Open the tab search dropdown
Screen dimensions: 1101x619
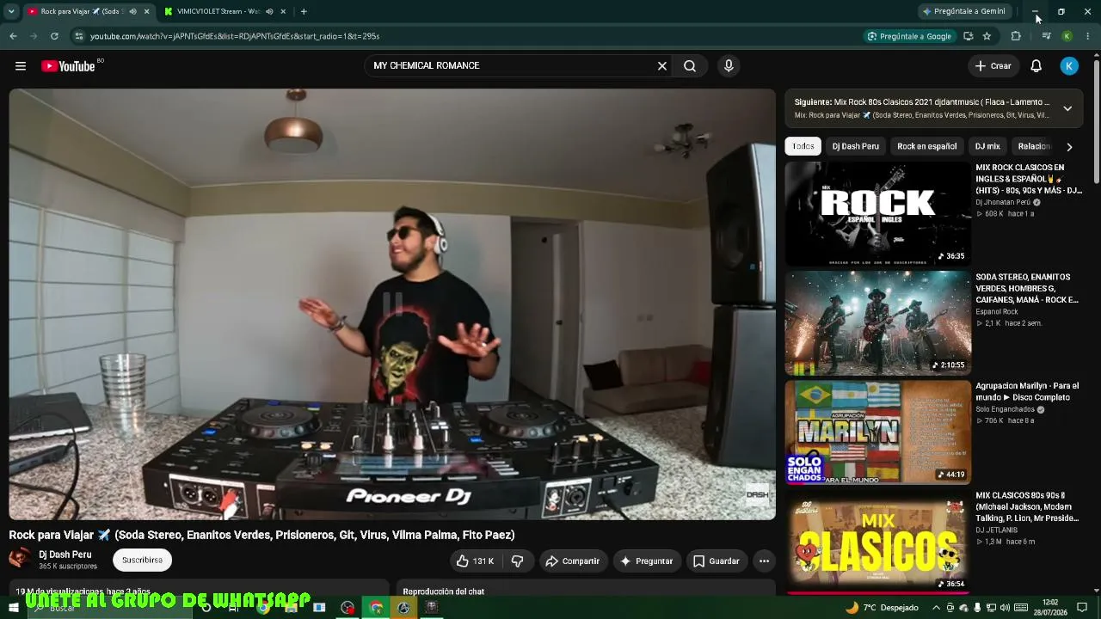click(x=11, y=12)
